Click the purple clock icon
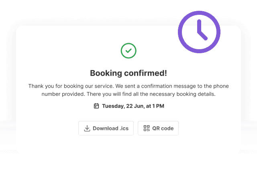Image resolution: width=257 pixels, height=192 pixels. click(x=199, y=32)
